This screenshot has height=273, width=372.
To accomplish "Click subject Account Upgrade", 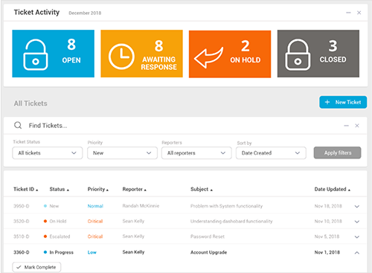I will click(x=208, y=252).
